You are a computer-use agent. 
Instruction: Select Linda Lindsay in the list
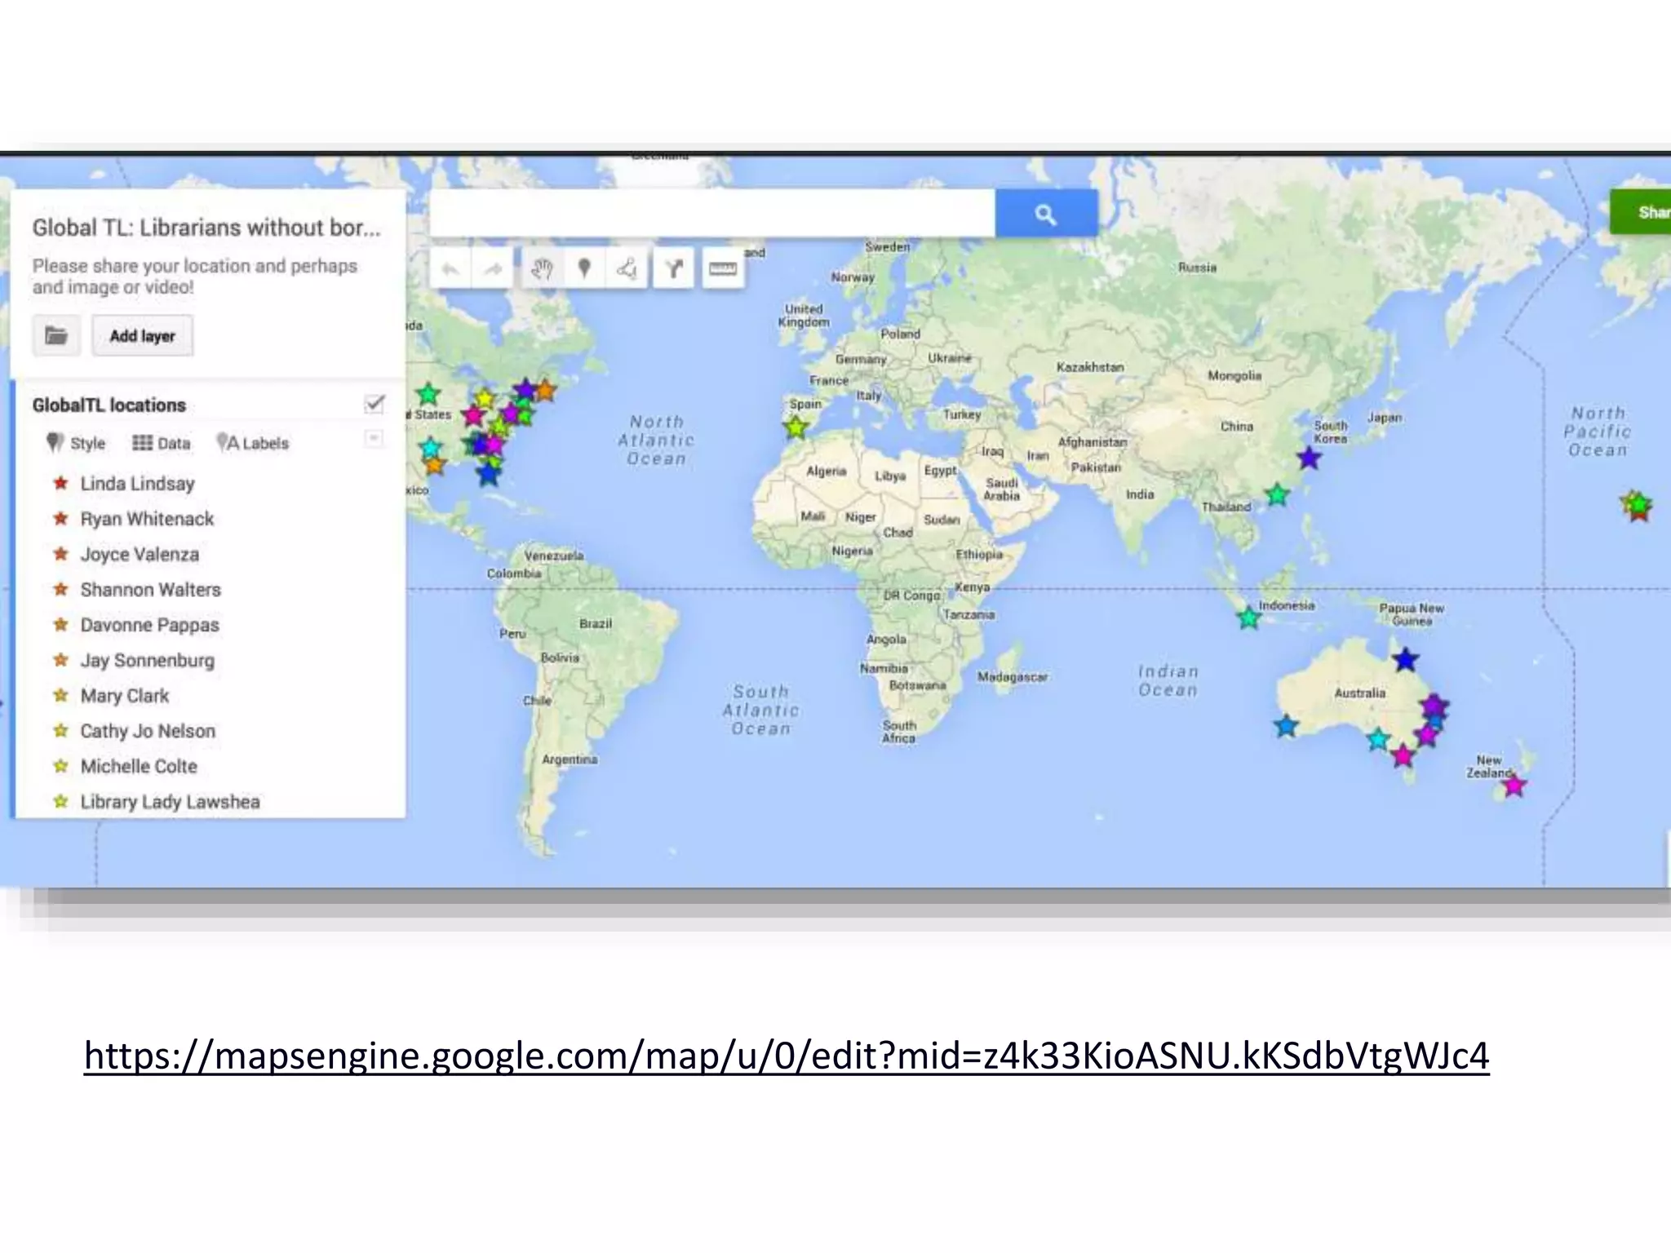tap(137, 484)
